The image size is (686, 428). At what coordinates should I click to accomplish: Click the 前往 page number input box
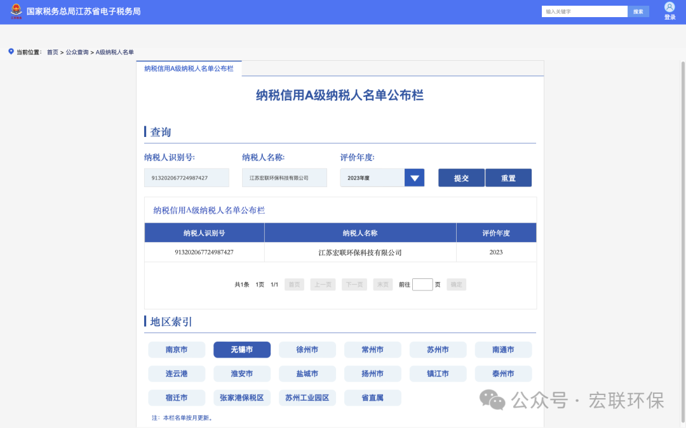point(422,284)
